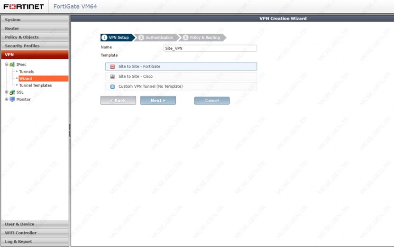Open Tunnel Templates tree item
This screenshot has height=247, width=394.
[36, 85]
